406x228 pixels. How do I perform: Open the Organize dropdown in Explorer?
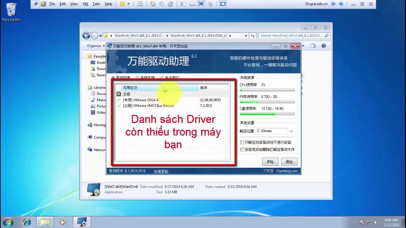(x=96, y=46)
